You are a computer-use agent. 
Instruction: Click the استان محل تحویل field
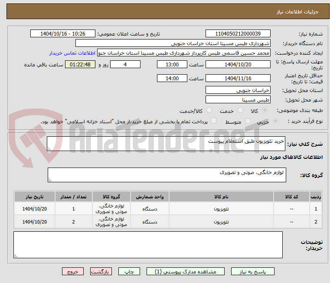(238, 90)
